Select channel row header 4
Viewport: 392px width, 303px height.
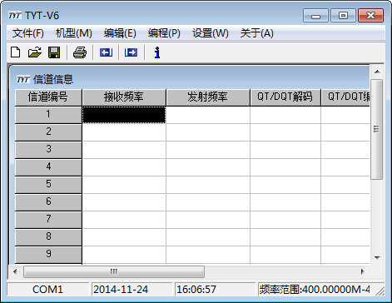pyautogui.click(x=48, y=167)
